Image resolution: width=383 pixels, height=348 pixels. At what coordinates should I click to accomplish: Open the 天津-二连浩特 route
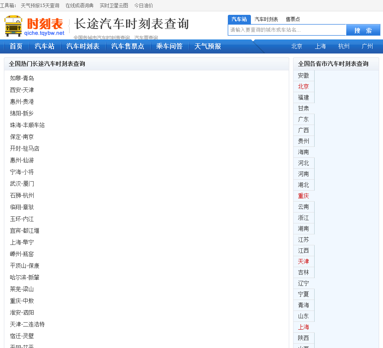[27, 324]
